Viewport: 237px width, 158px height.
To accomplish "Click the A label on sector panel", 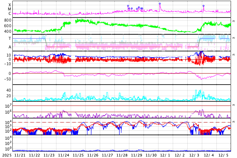I will click(10, 47).
